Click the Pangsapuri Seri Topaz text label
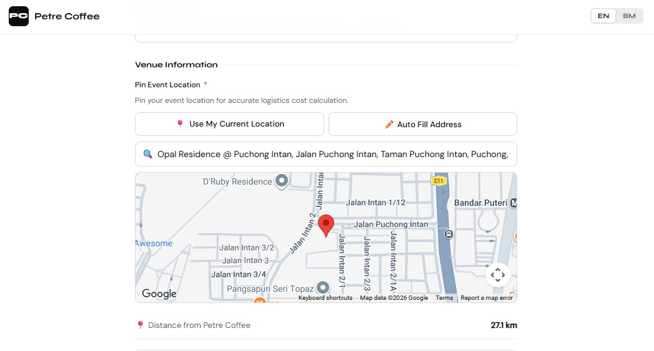Viewport: 654px width, 351px height. tap(270, 289)
